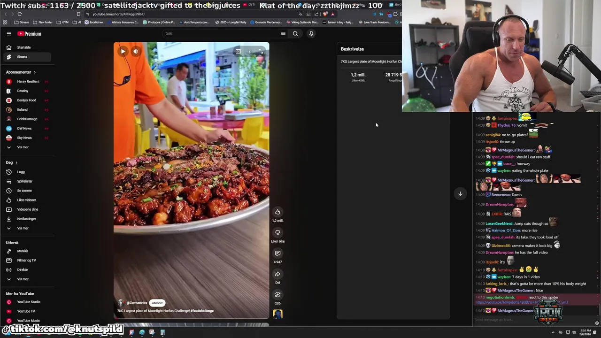Reload the page in the browser
The width and height of the screenshot is (601, 338).
(x=19, y=14)
